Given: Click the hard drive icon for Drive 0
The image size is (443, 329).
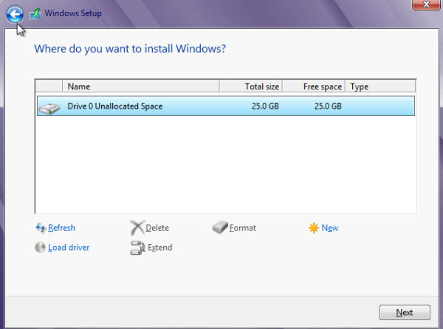Looking at the screenshot, I should 49,109.
